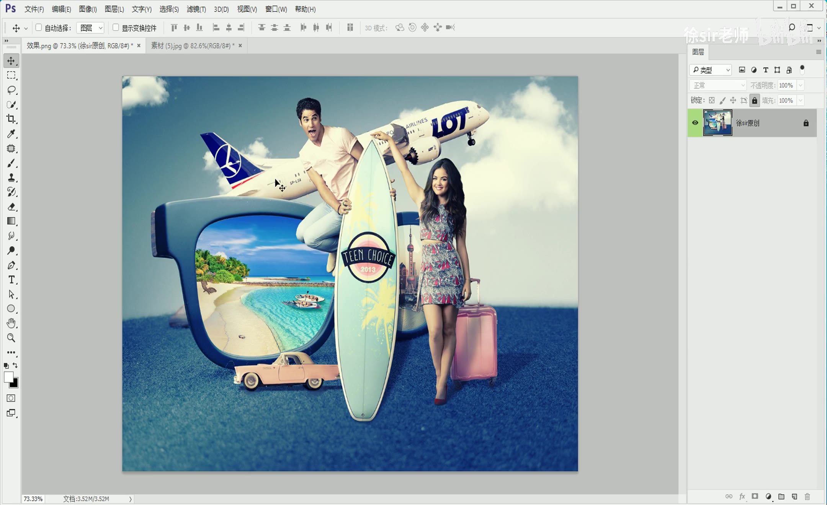
Task: Click the foreground color swatch
Action: [8, 377]
